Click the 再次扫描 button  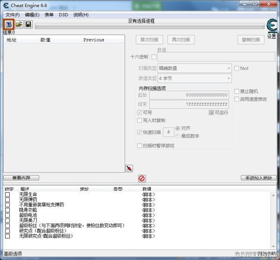pyautogui.click(x=181, y=40)
